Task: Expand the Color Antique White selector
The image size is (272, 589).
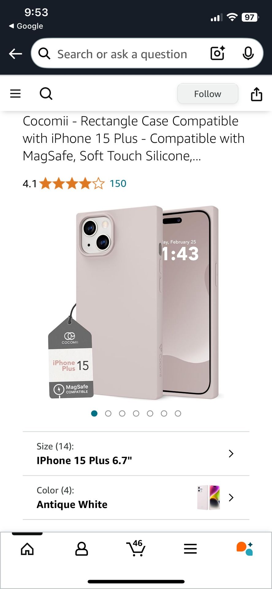Action: pos(136,498)
